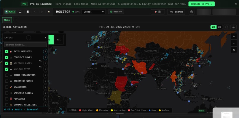Show info for Storage Facilities layer
This screenshot has height=118, width=239.
pyautogui.click(x=45, y=105)
